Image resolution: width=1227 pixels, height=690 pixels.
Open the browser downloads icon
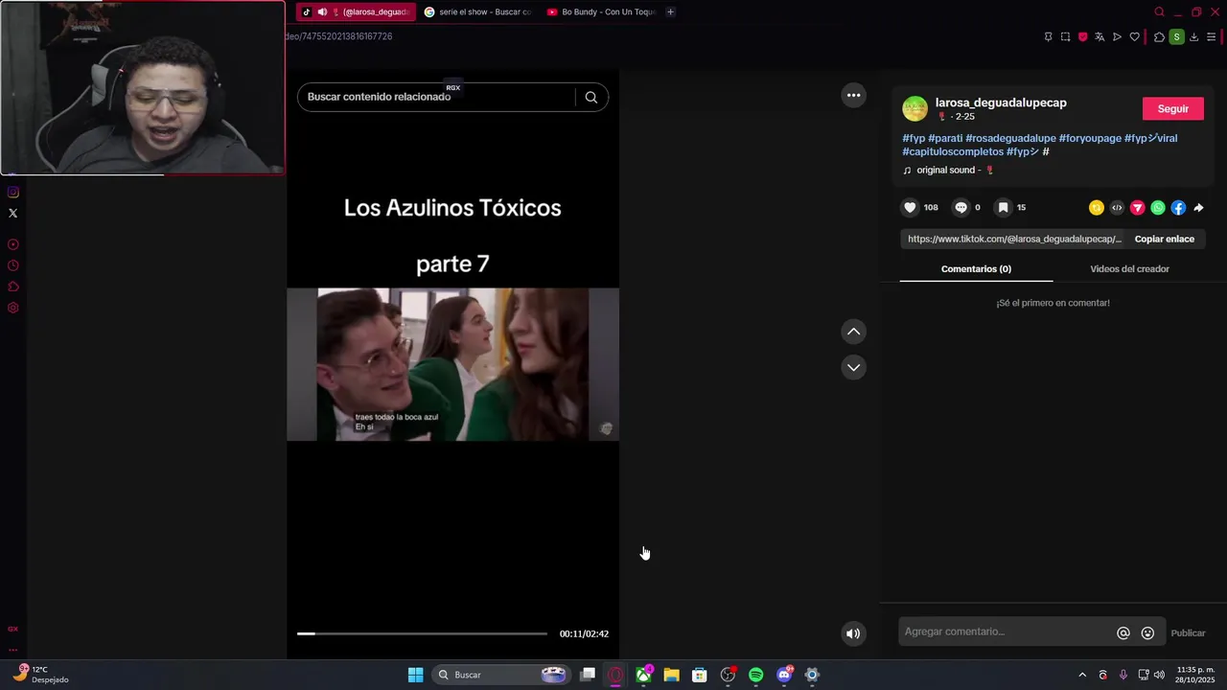(1193, 37)
